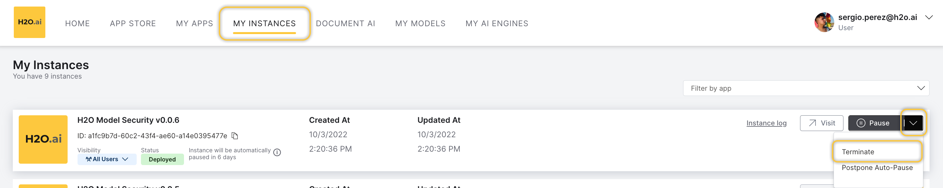The image size is (943, 188).
Task: Go to the Home tab
Action: pos(77,23)
